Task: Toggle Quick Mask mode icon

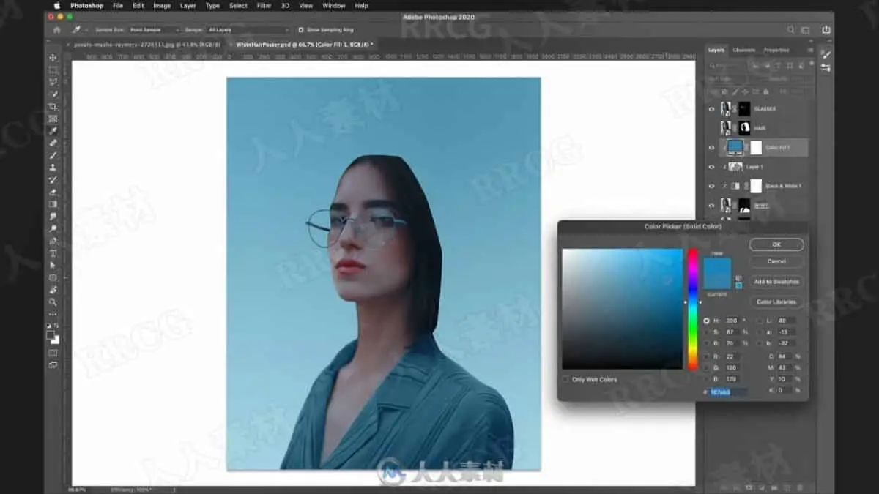Action: (53, 353)
